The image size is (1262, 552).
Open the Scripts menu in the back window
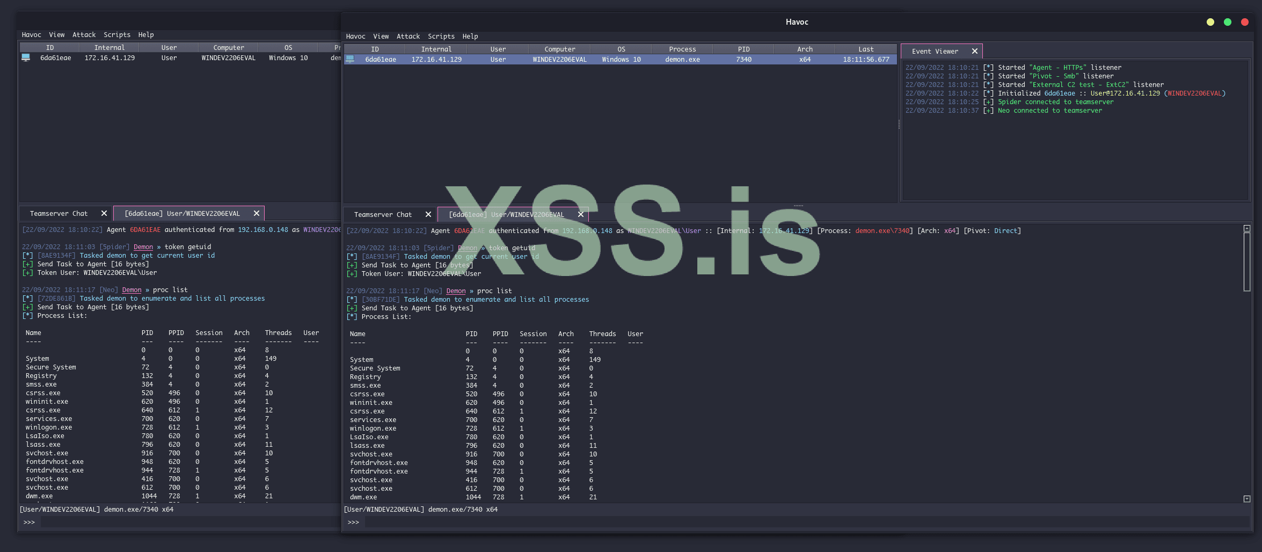click(116, 35)
